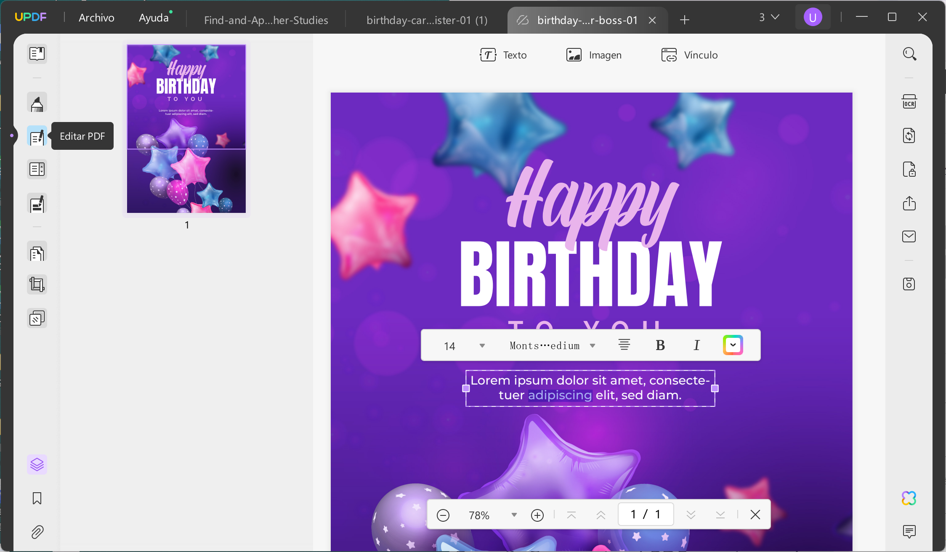Toggle bold formatting for selected text

(x=660, y=345)
